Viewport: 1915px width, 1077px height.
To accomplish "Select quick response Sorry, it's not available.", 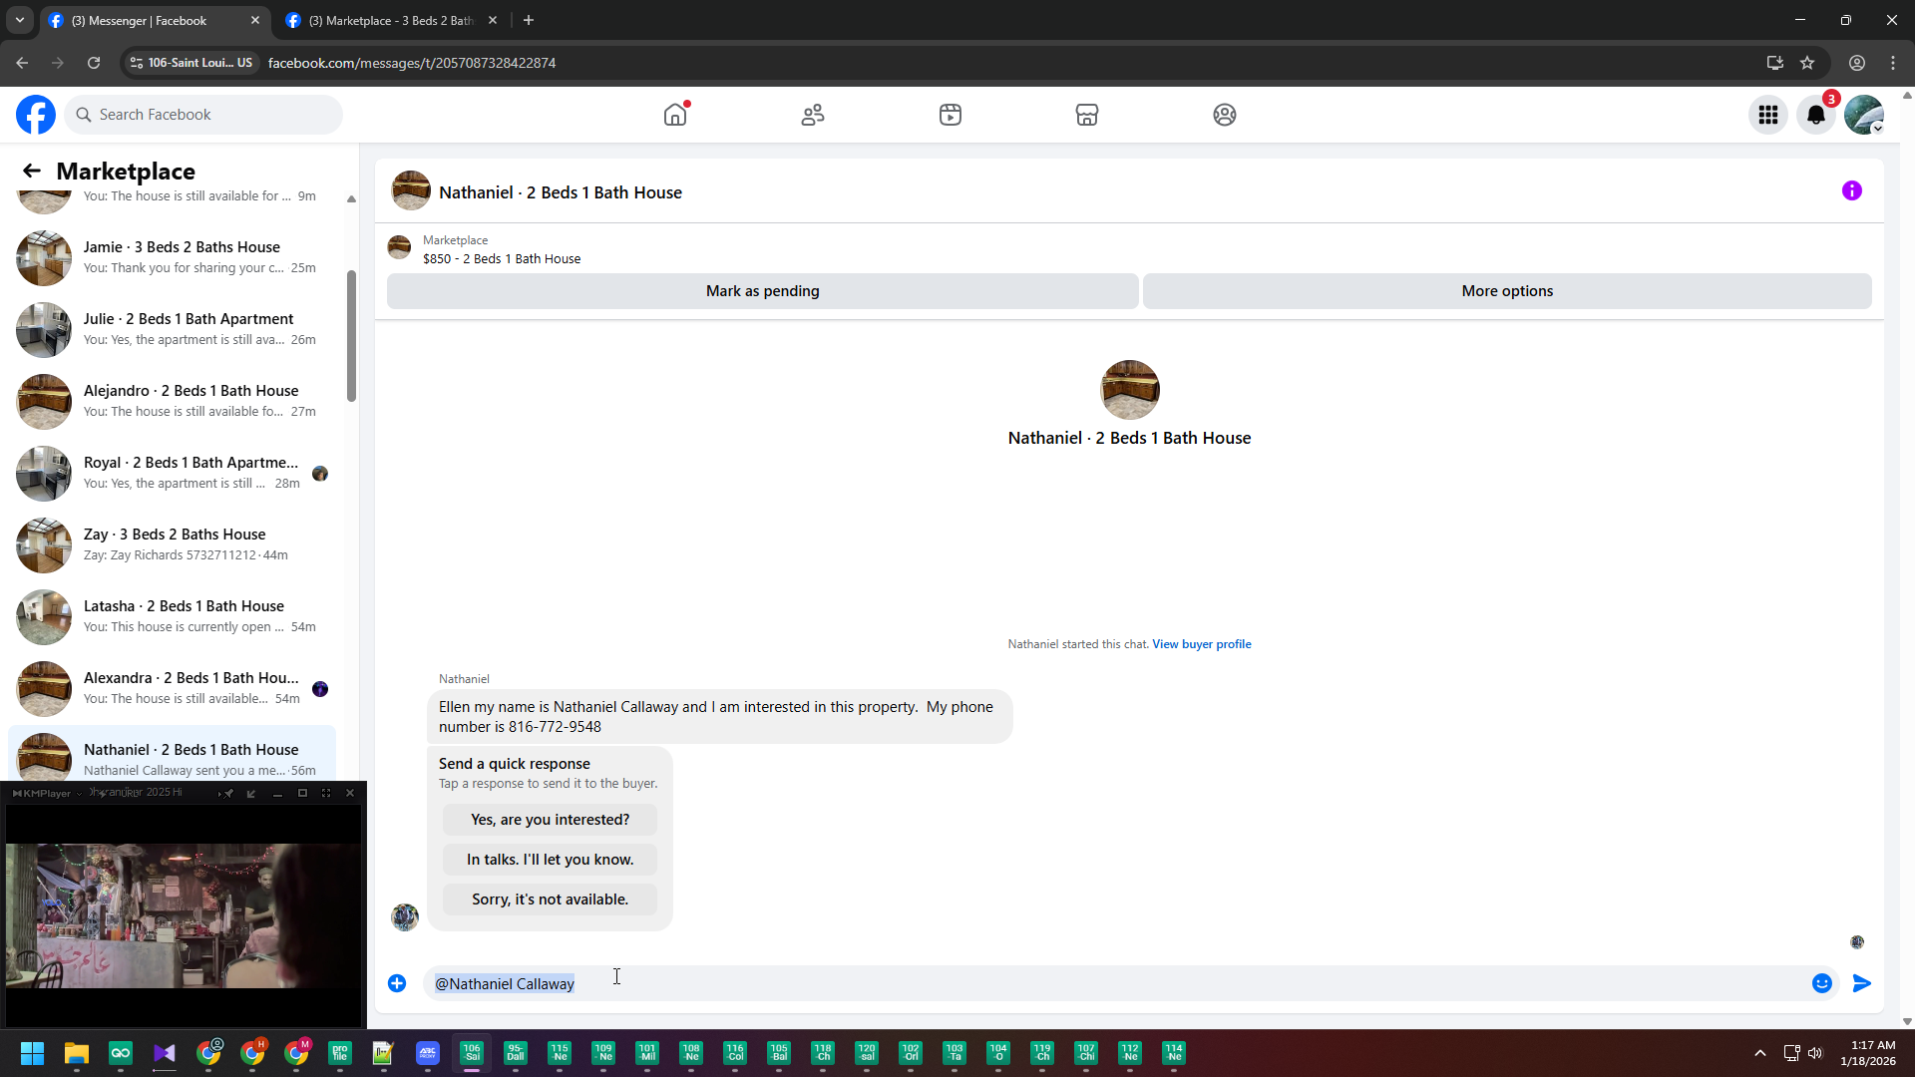I will (x=550, y=899).
